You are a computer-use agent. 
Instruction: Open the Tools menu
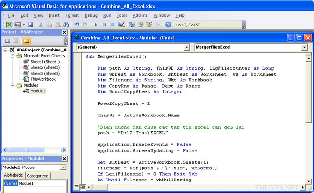[x=122, y=15]
